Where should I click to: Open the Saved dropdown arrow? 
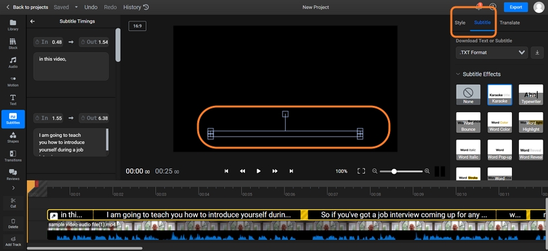[77, 7]
